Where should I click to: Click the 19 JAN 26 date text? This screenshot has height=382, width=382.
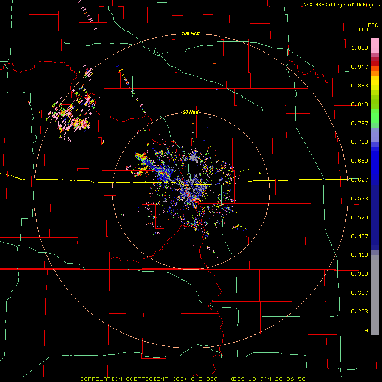[x=266, y=379]
